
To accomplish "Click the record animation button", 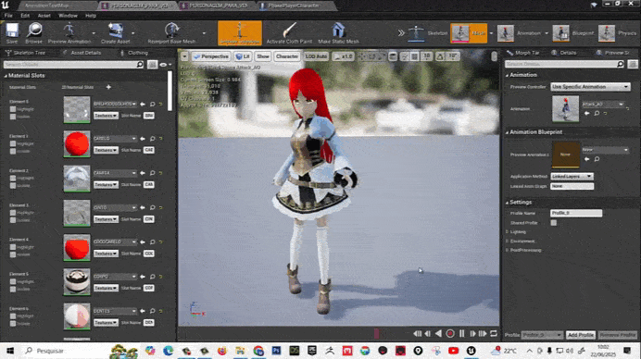I will click(x=450, y=333).
